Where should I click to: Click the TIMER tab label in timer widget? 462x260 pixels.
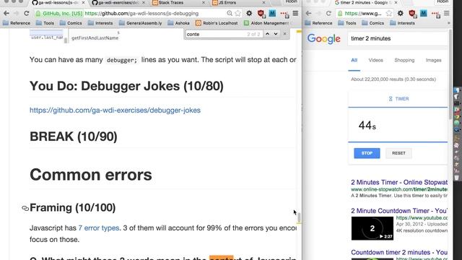(398, 99)
